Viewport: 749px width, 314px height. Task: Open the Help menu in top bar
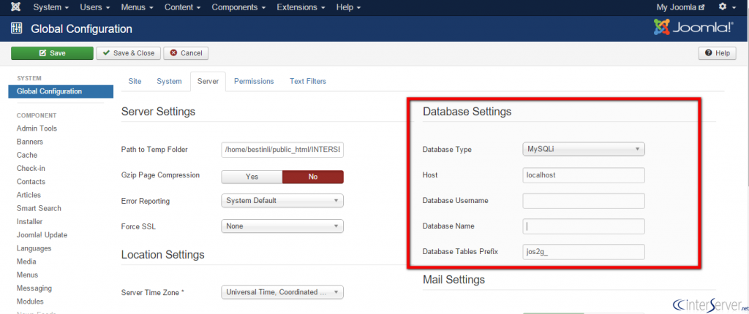pyautogui.click(x=348, y=7)
